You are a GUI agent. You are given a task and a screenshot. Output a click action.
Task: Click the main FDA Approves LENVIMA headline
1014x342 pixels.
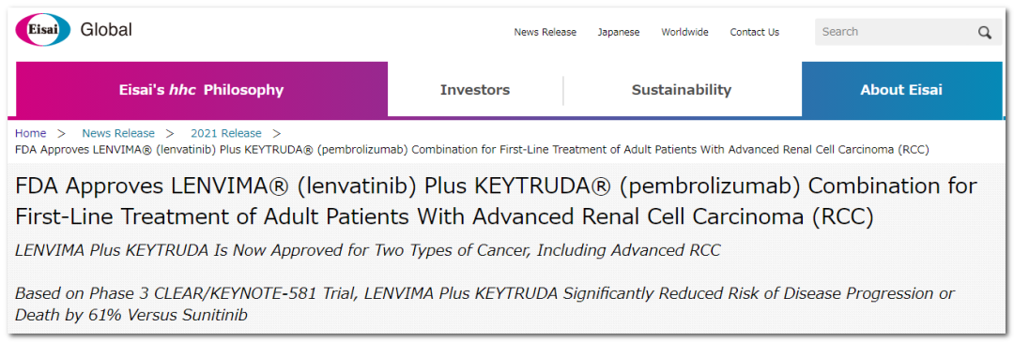click(x=496, y=201)
